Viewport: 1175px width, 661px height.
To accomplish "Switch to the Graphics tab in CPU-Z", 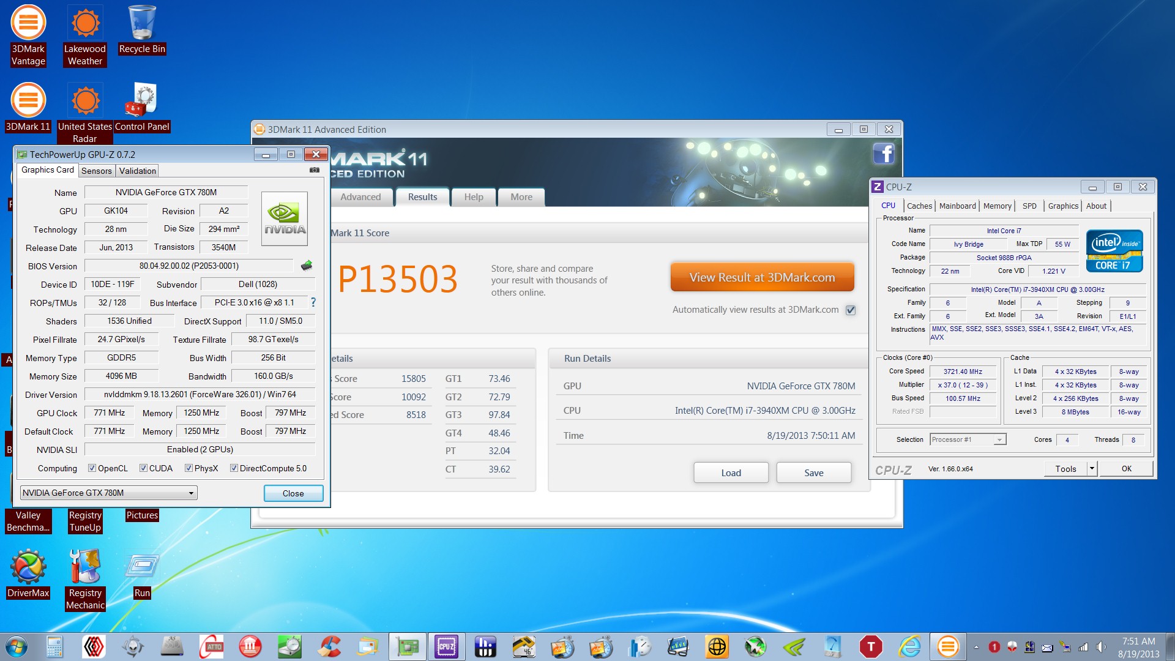I will [1063, 206].
